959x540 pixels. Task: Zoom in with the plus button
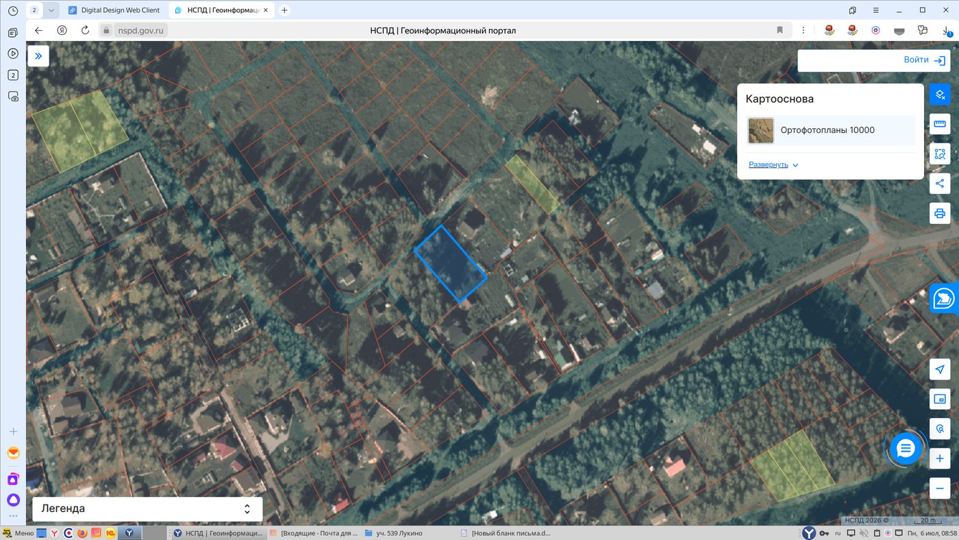(x=940, y=458)
